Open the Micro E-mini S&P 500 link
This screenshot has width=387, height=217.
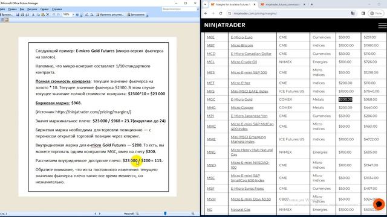pyautogui.click(x=249, y=72)
